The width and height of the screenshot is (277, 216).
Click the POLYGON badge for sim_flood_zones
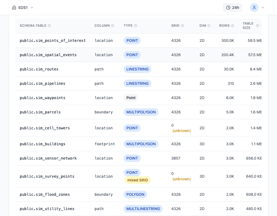coord(136,194)
